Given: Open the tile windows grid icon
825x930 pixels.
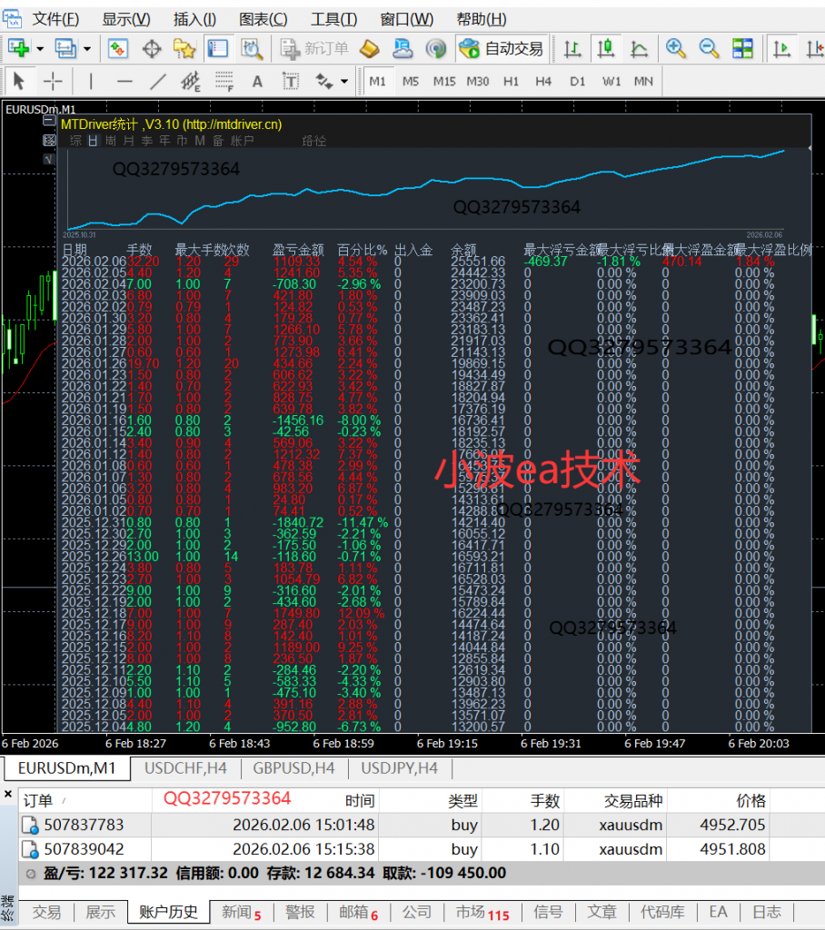Looking at the screenshot, I should pos(742,48).
